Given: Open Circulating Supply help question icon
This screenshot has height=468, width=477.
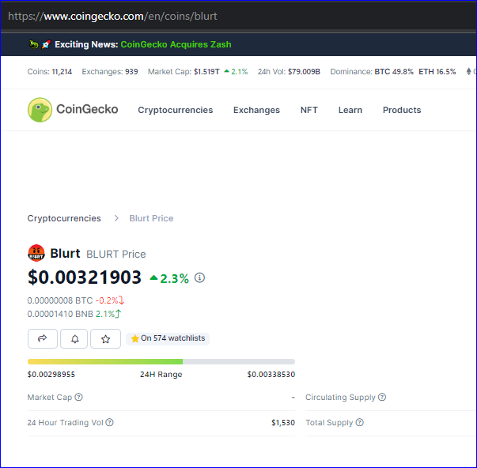Looking at the screenshot, I should (382, 397).
